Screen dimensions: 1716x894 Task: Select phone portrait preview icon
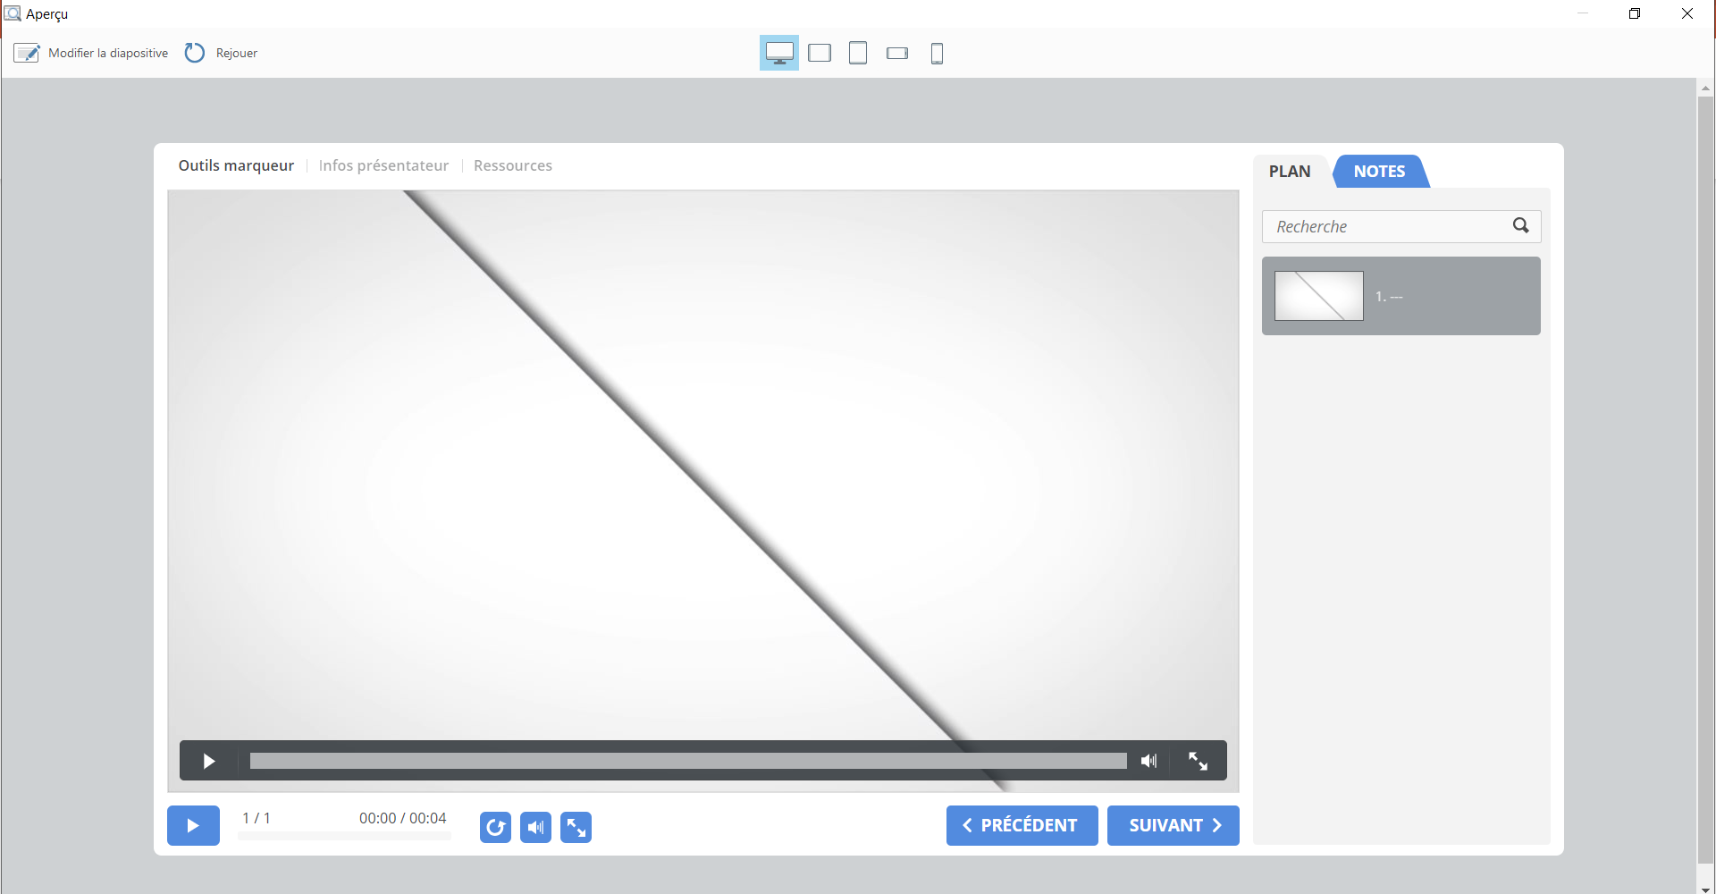click(937, 54)
